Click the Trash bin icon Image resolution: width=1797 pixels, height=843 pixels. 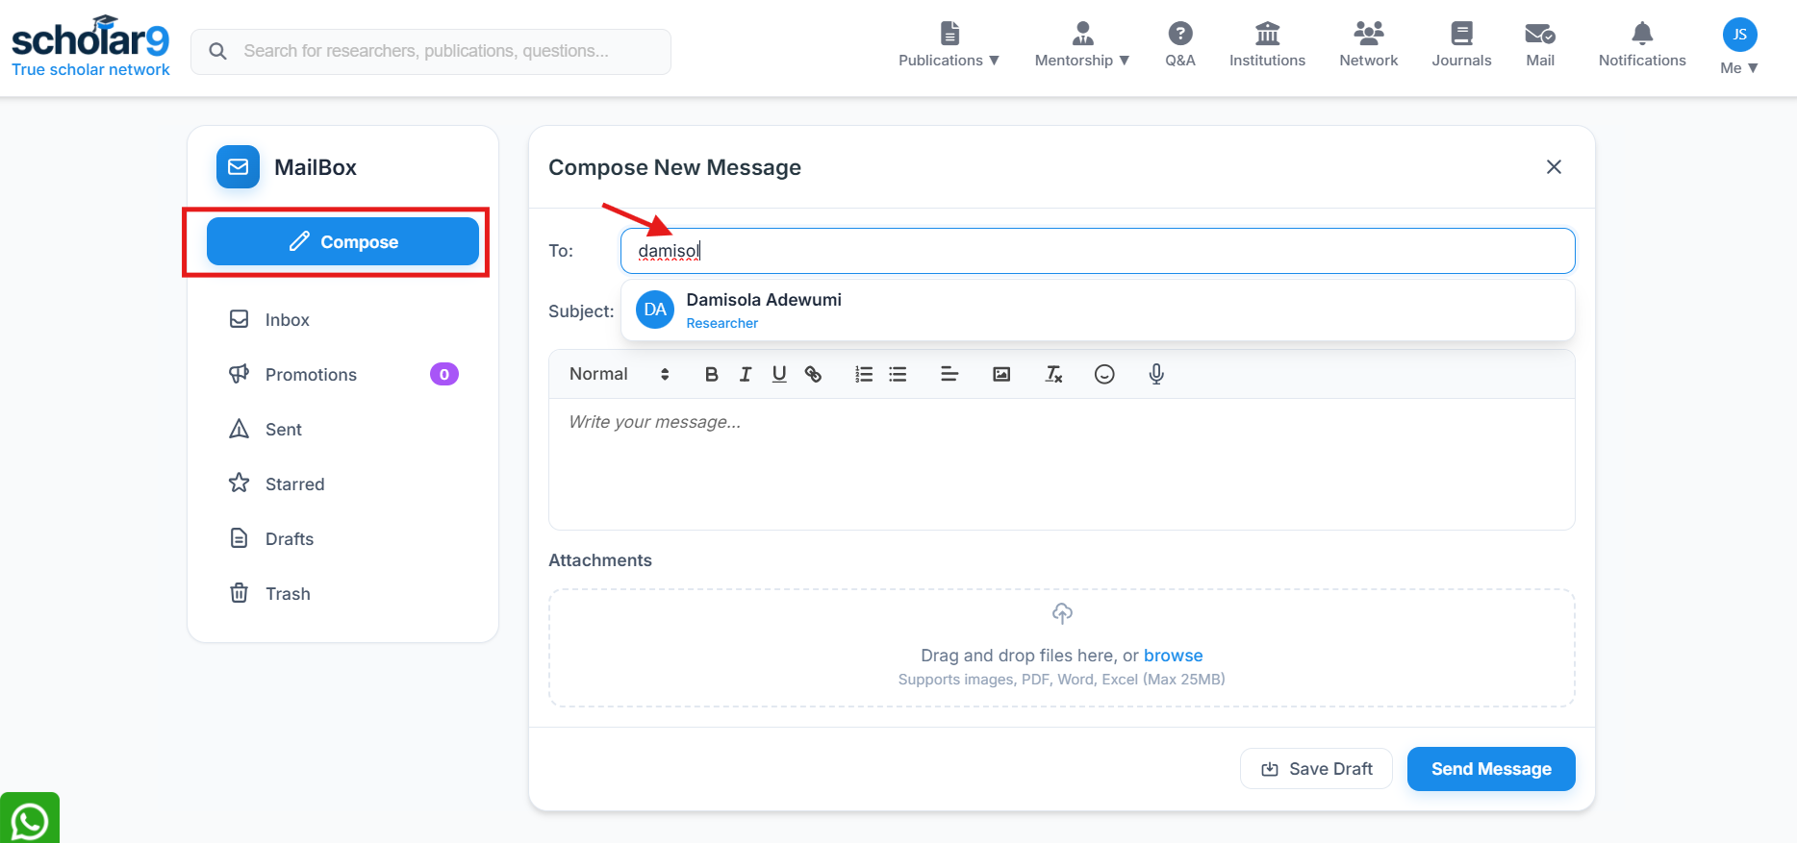click(239, 593)
